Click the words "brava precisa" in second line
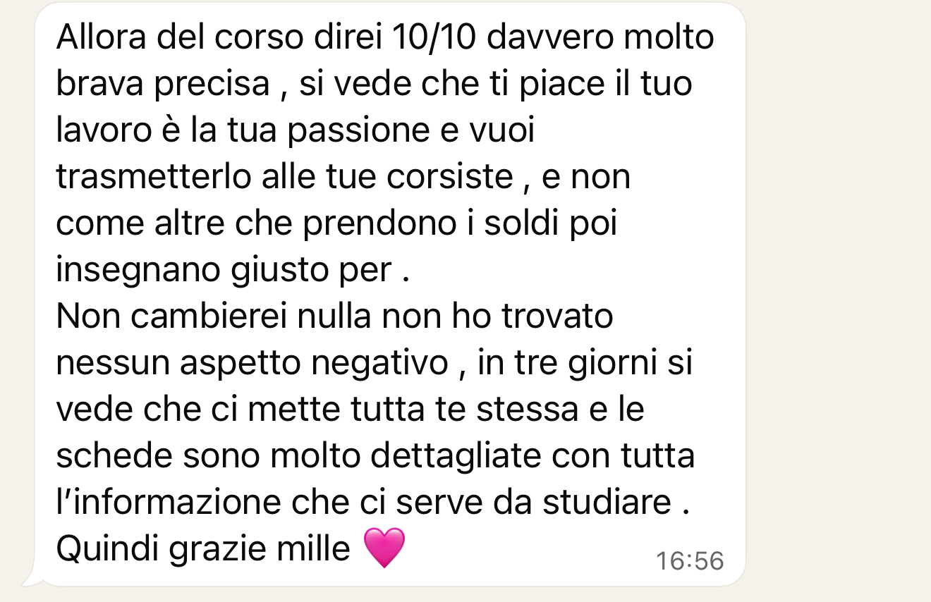The width and height of the screenshot is (931, 602). click(x=163, y=85)
